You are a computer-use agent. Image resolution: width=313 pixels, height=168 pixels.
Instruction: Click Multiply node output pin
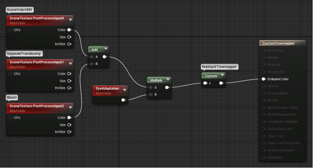tap(167, 87)
